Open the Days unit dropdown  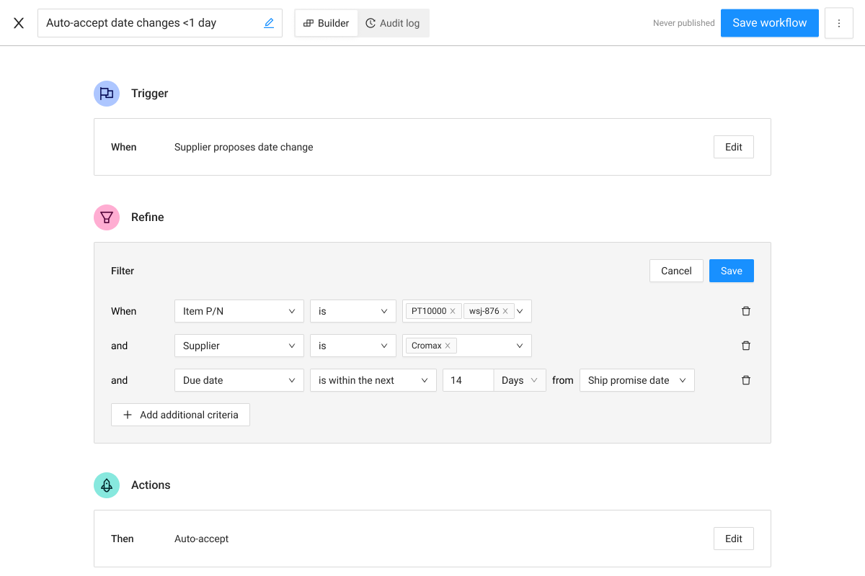click(520, 380)
